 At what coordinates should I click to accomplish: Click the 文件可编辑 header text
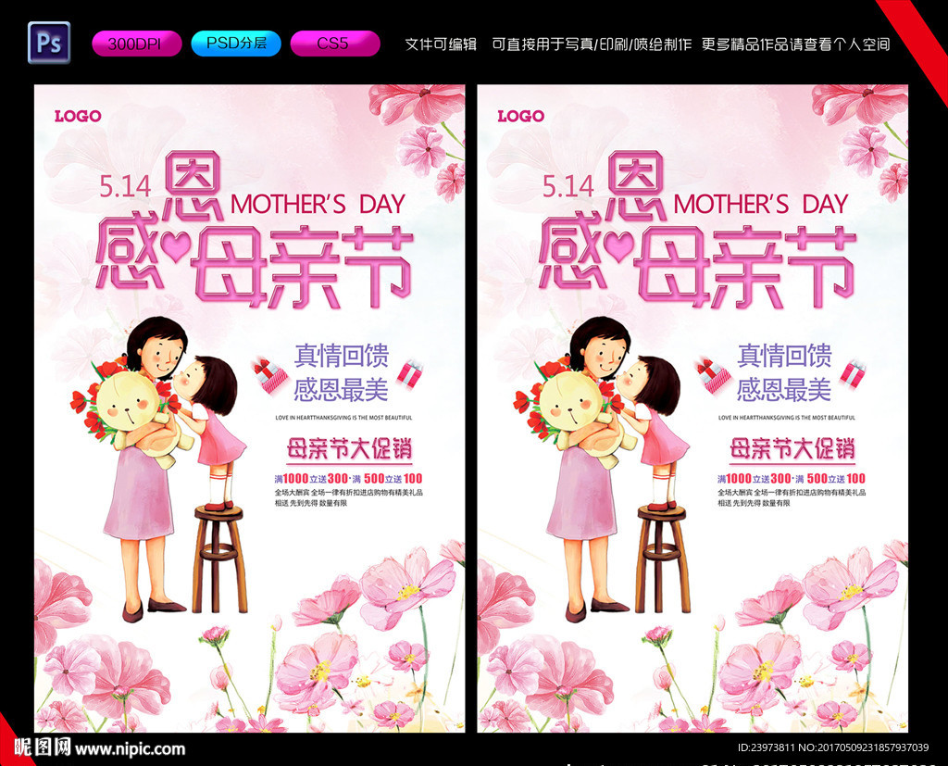[x=440, y=44]
